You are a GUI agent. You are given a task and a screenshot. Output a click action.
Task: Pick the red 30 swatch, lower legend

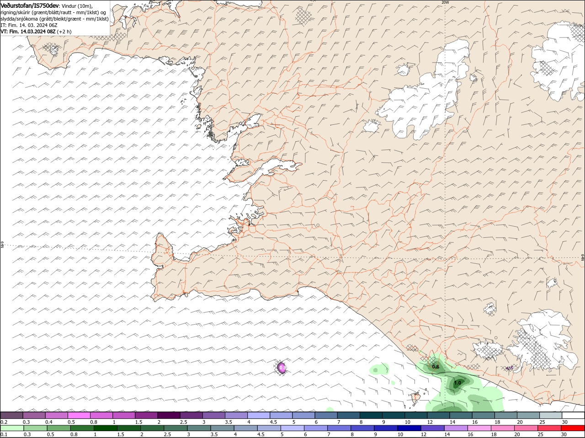[573, 428]
